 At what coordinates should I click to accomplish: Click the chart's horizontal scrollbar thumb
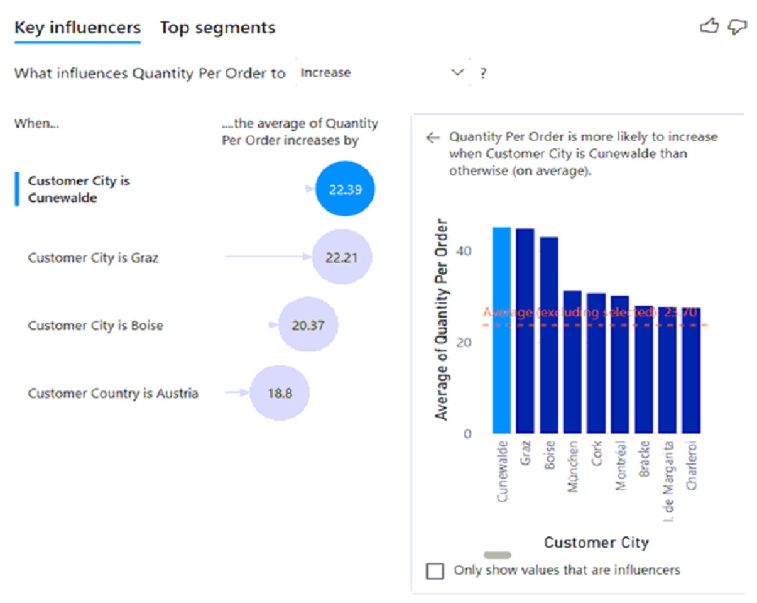[498, 555]
